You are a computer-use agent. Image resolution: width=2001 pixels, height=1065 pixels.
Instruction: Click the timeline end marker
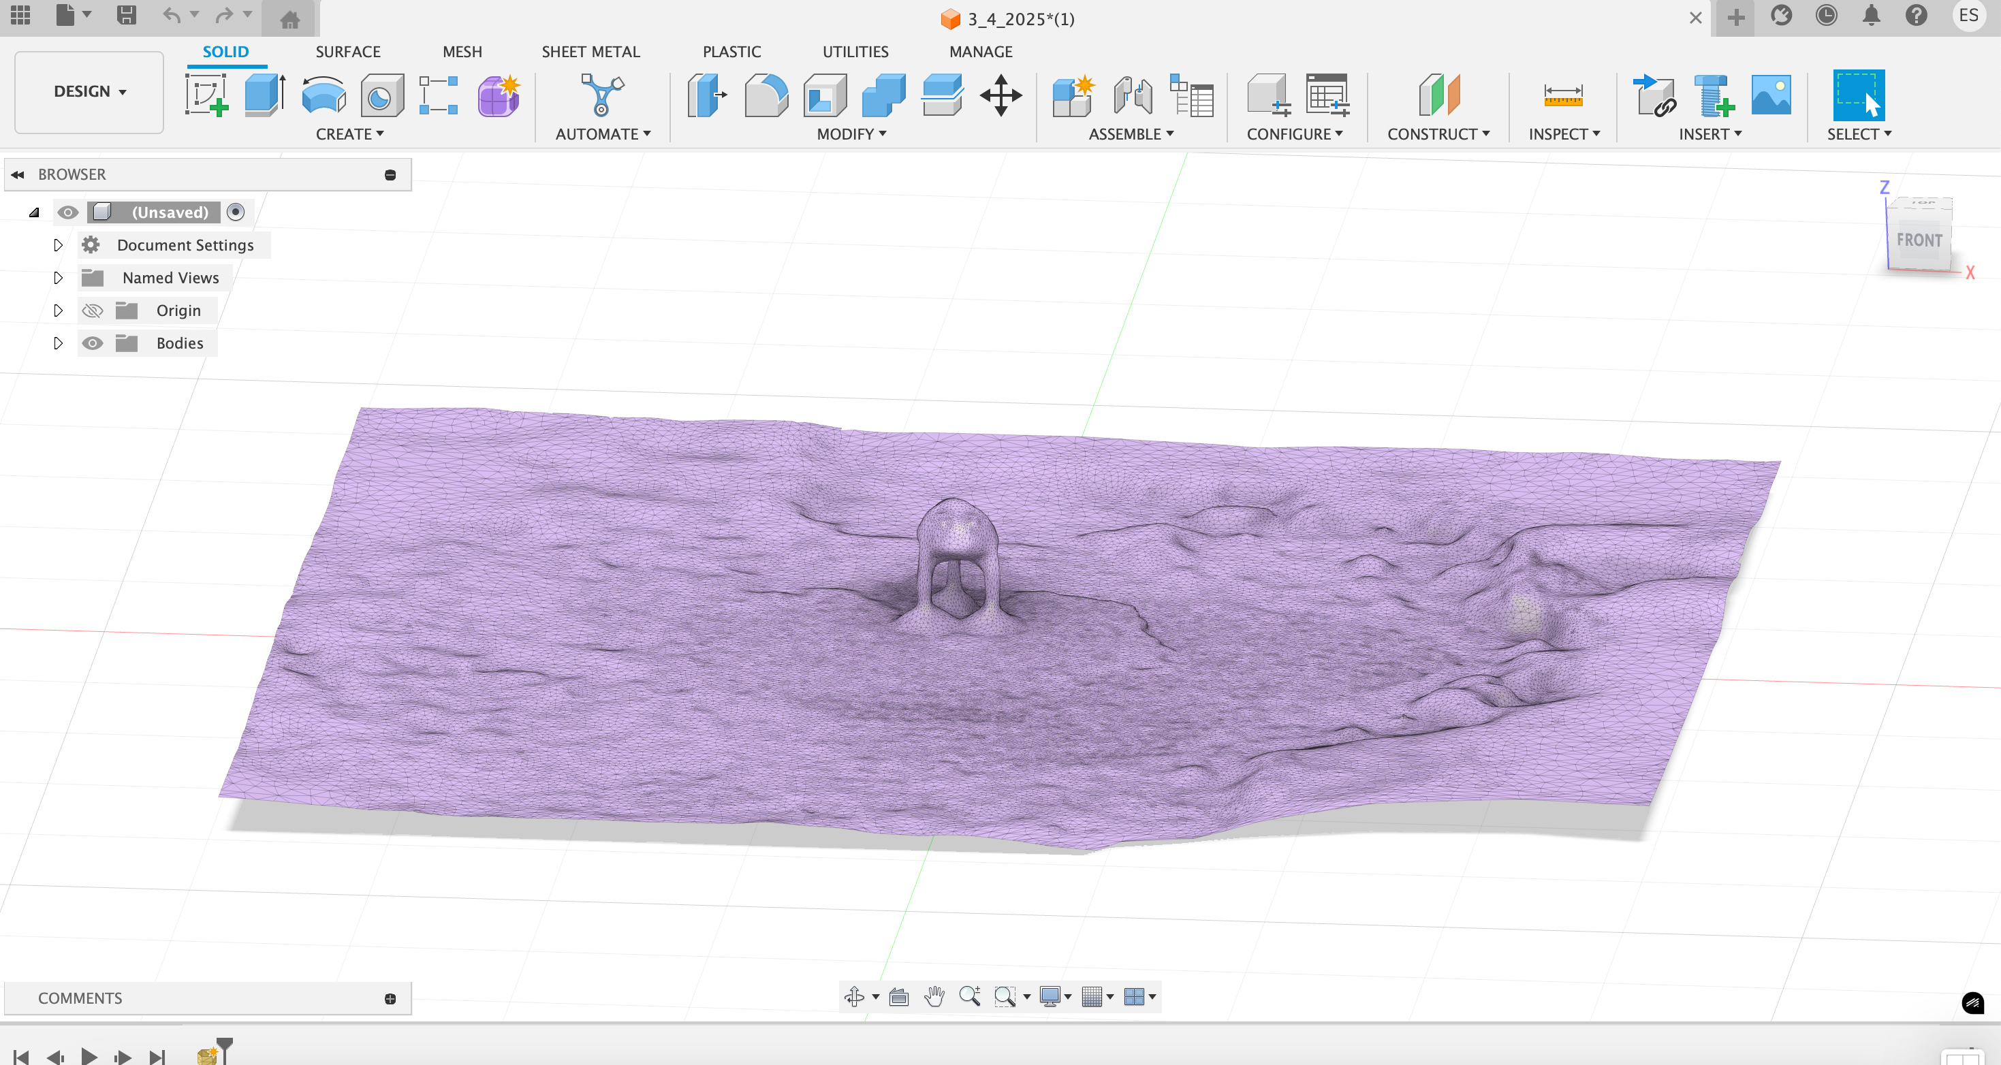[x=225, y=1049]
